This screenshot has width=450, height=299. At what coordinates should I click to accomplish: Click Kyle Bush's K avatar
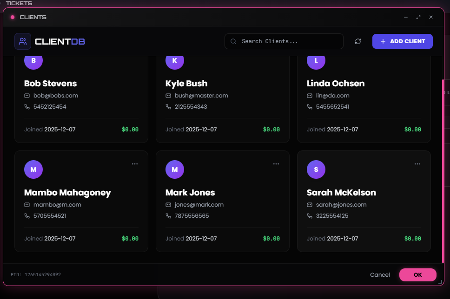click(x=175, y=61)
